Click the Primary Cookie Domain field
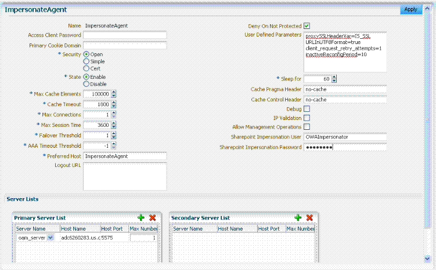Image resolution: width=436 pixels, height=270 pixels. click(125, 45)
